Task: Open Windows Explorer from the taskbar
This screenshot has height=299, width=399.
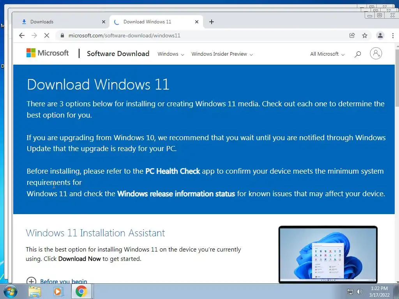Action: (35, 291)
